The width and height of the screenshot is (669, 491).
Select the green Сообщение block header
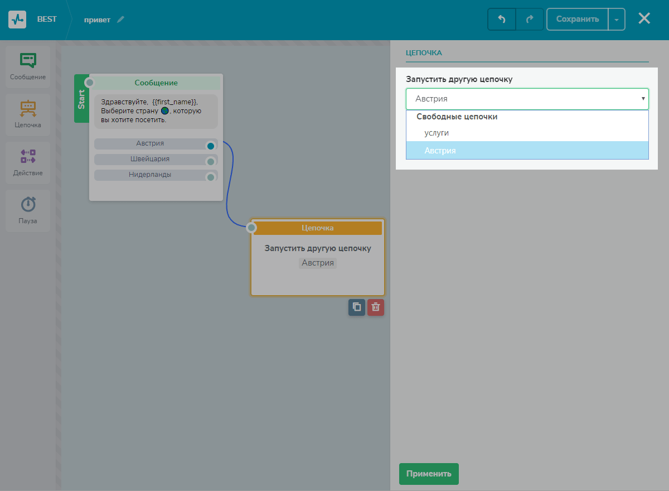click(x=156, y=83)
